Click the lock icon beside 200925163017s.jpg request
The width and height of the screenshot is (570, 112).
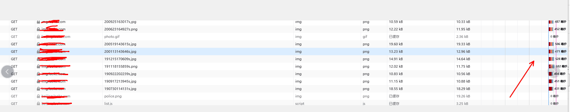[x=38, y=22]
